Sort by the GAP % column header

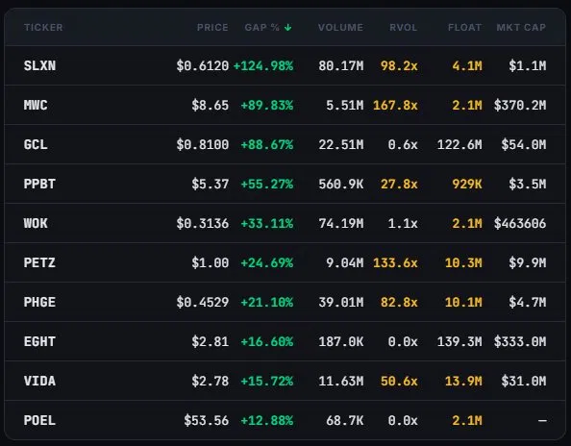(261, 27)
